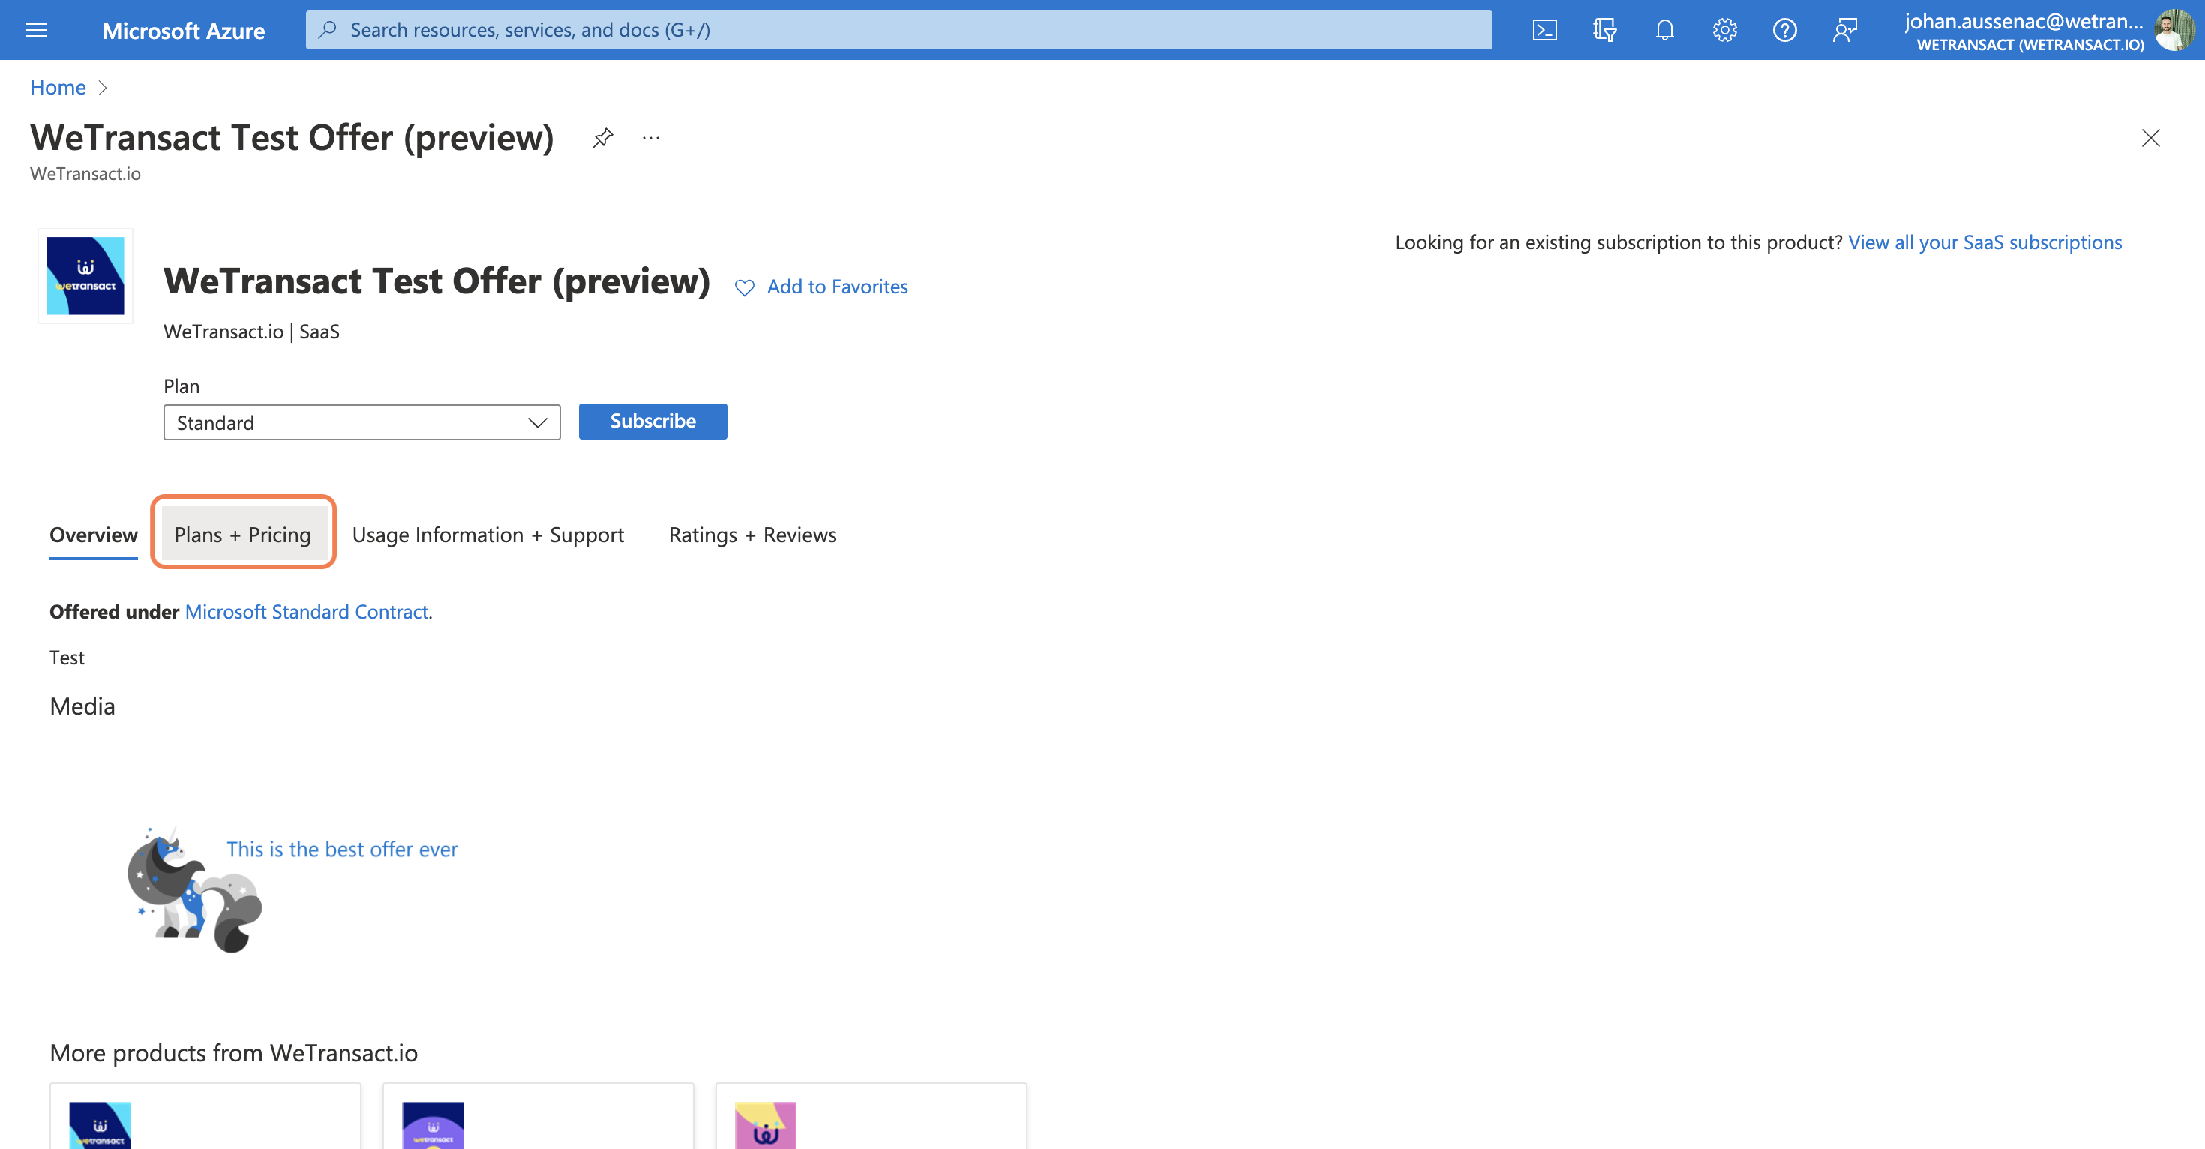This screenshot has height=1149, width=2205.
Task: Switch to the Overview tab
Action: click(x=93, y=535)
